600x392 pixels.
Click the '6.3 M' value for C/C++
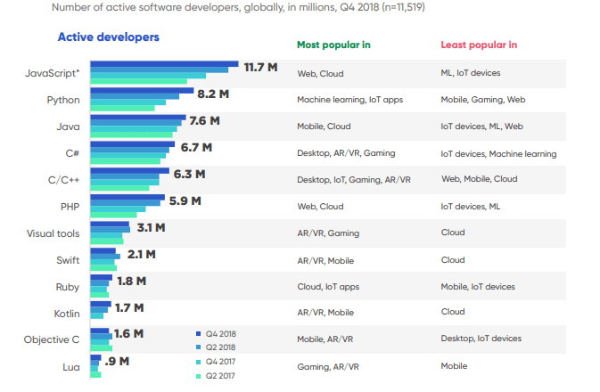189,175
